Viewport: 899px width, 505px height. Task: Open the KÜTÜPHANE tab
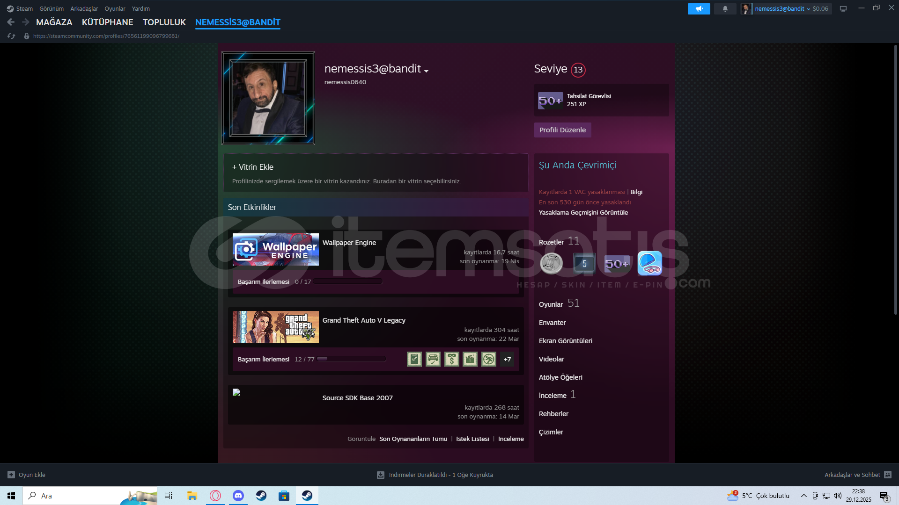107,22
